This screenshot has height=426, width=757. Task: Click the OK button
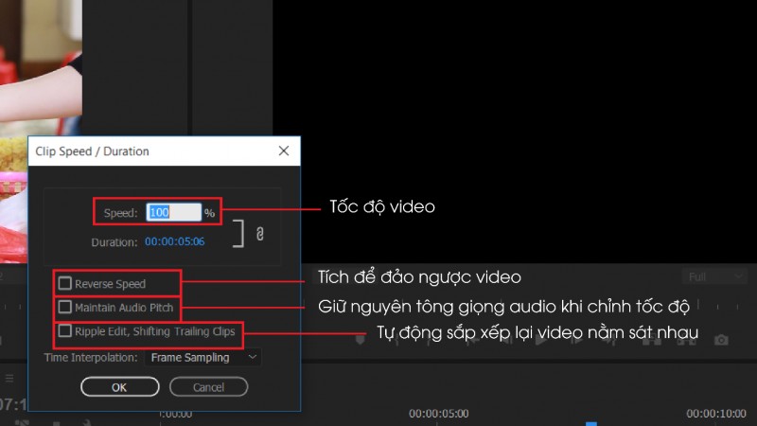120,387
